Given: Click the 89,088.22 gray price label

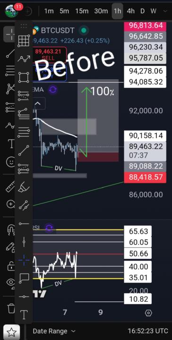Looking at the screenshot, I should coord(145,166).
